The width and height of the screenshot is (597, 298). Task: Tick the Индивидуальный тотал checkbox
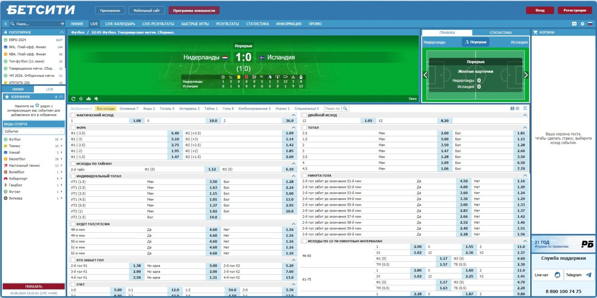73,176
